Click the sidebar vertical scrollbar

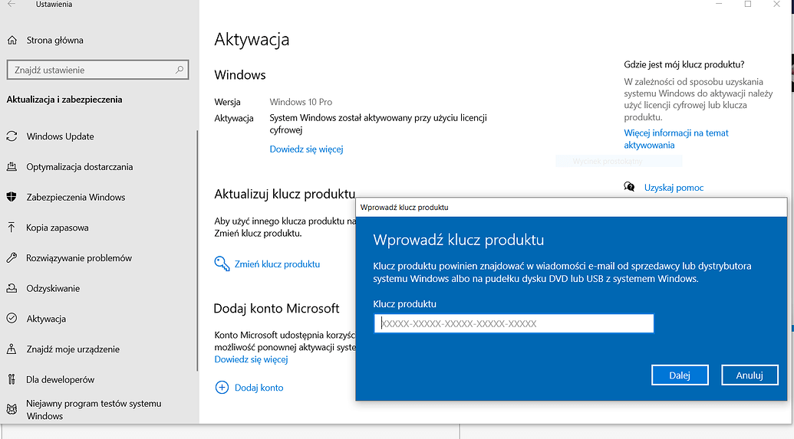tap(197, 251)
